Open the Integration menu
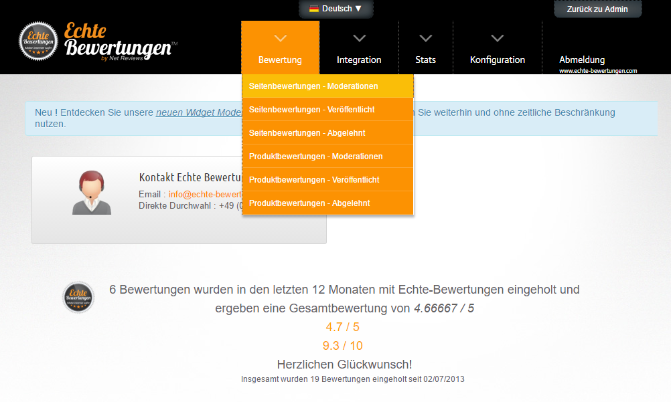Viewport: 671px width, 402px height. [359, 60]
